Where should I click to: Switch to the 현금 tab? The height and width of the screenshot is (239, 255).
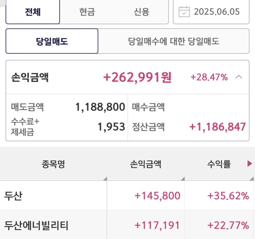pos(87,12)
